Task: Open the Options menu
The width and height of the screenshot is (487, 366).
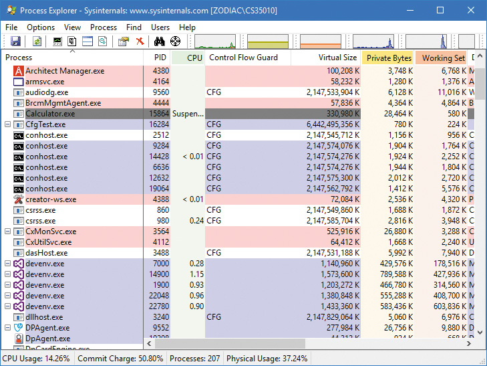Action: coord(41,27)
